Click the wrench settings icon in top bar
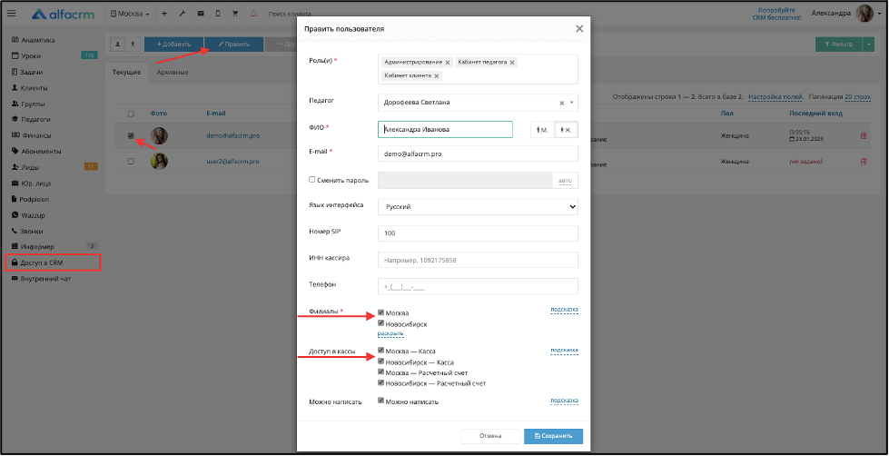The width and height of the screenshot is (889, 456). 182,14
